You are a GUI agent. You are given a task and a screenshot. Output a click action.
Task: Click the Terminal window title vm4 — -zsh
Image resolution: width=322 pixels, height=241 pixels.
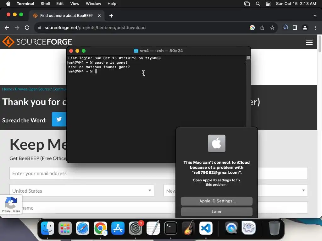[x=158, y=51]
